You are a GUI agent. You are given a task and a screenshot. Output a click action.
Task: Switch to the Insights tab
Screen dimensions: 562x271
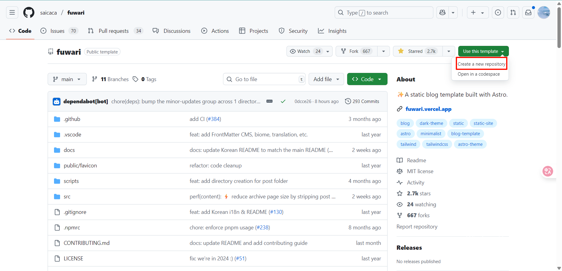click(332, 31)
